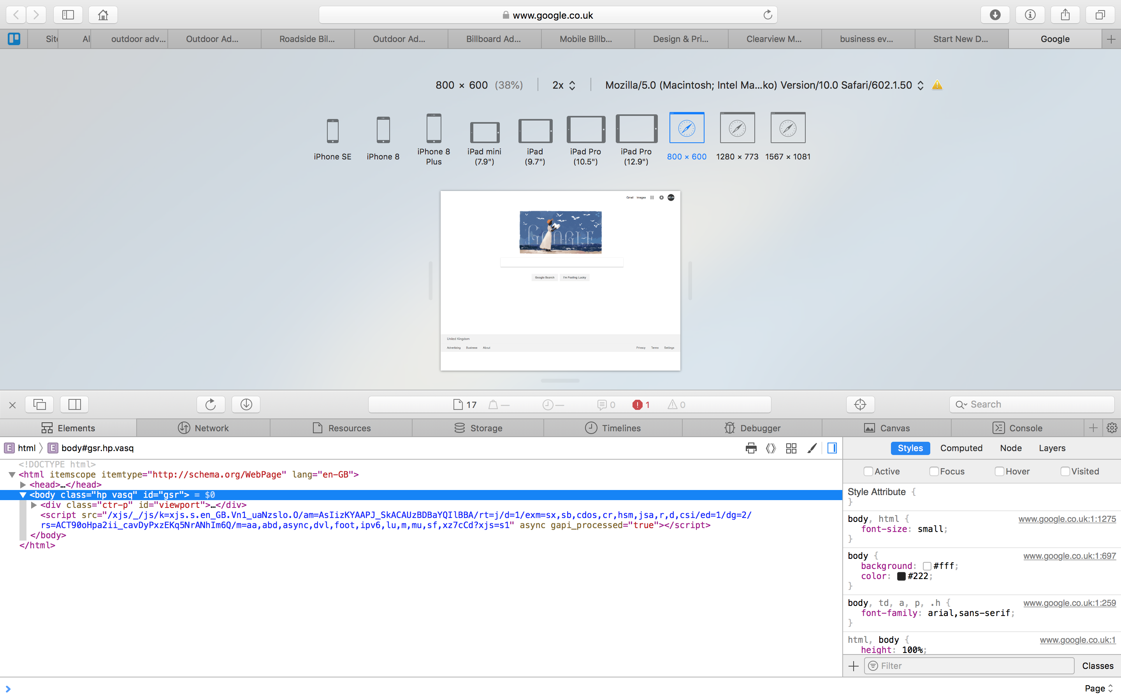Open the Computed styles tab

pos(961,448)
